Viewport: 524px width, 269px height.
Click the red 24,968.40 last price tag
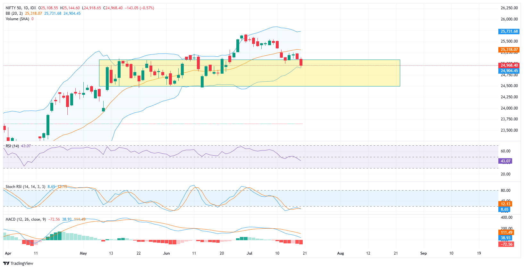click(509, 65)
